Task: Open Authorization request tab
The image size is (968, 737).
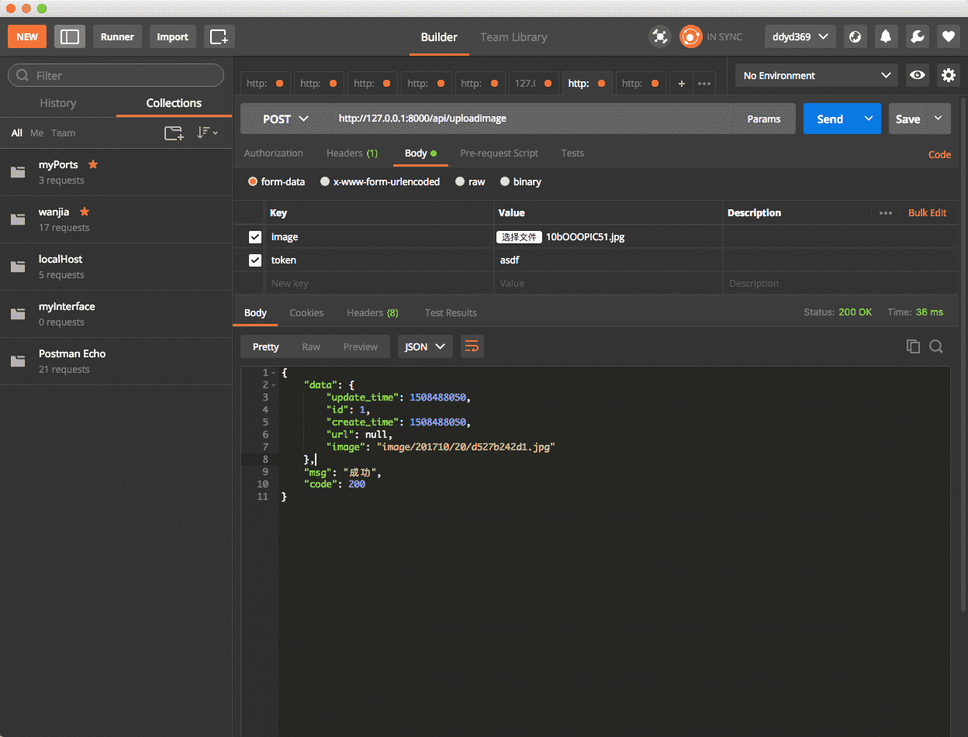Action: 273,153
